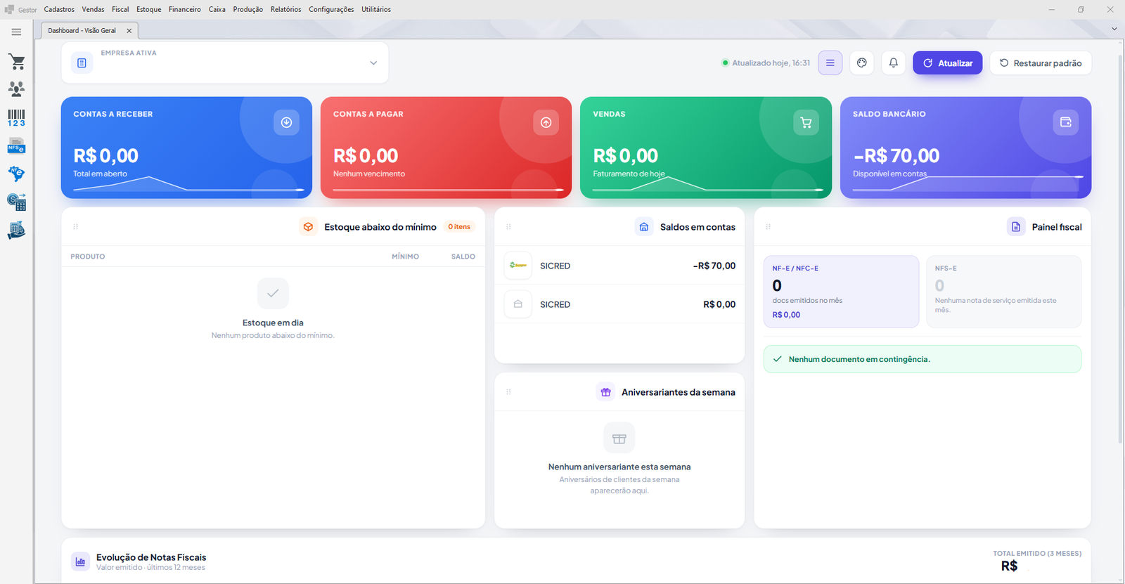Click the Atualizar button
Screen dimensions: 1125x584
(x=948, y=63)
